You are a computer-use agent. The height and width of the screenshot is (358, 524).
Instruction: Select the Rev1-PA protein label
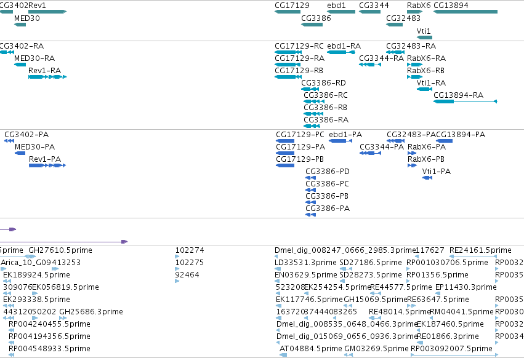45,159
